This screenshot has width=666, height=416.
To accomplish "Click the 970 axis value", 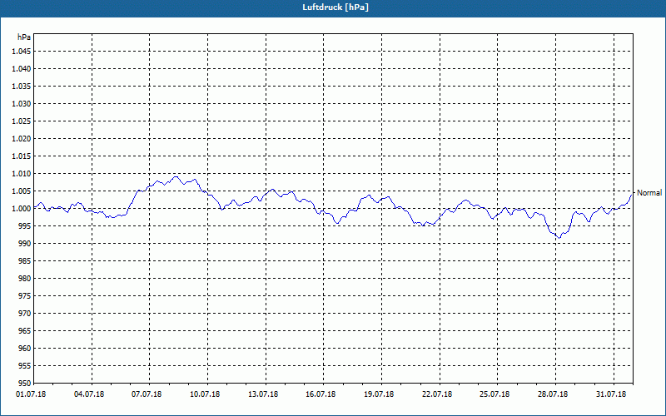I will tap(26, 314).
